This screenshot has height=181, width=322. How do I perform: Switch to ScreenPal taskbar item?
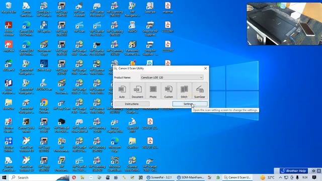click(x=159, y=177)
